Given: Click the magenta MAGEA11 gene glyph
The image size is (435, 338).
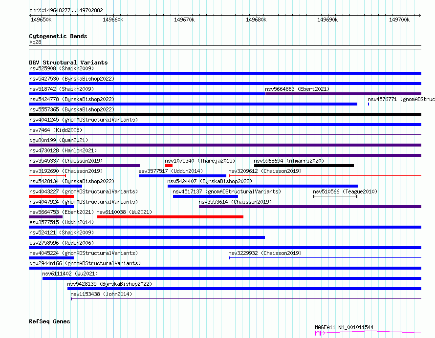Looking at the screenshot, I should (368, 332).
